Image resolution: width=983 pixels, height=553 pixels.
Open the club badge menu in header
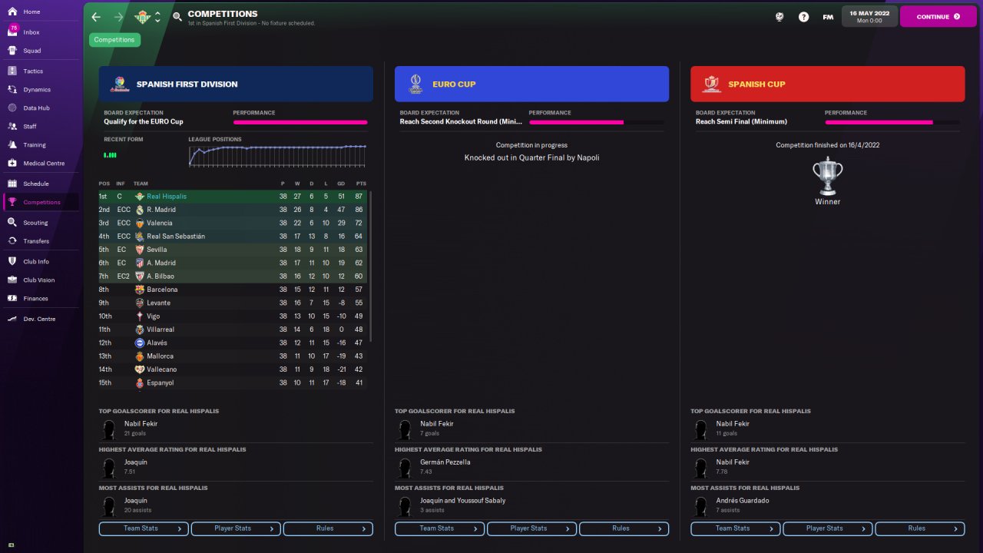click(142, 17)
